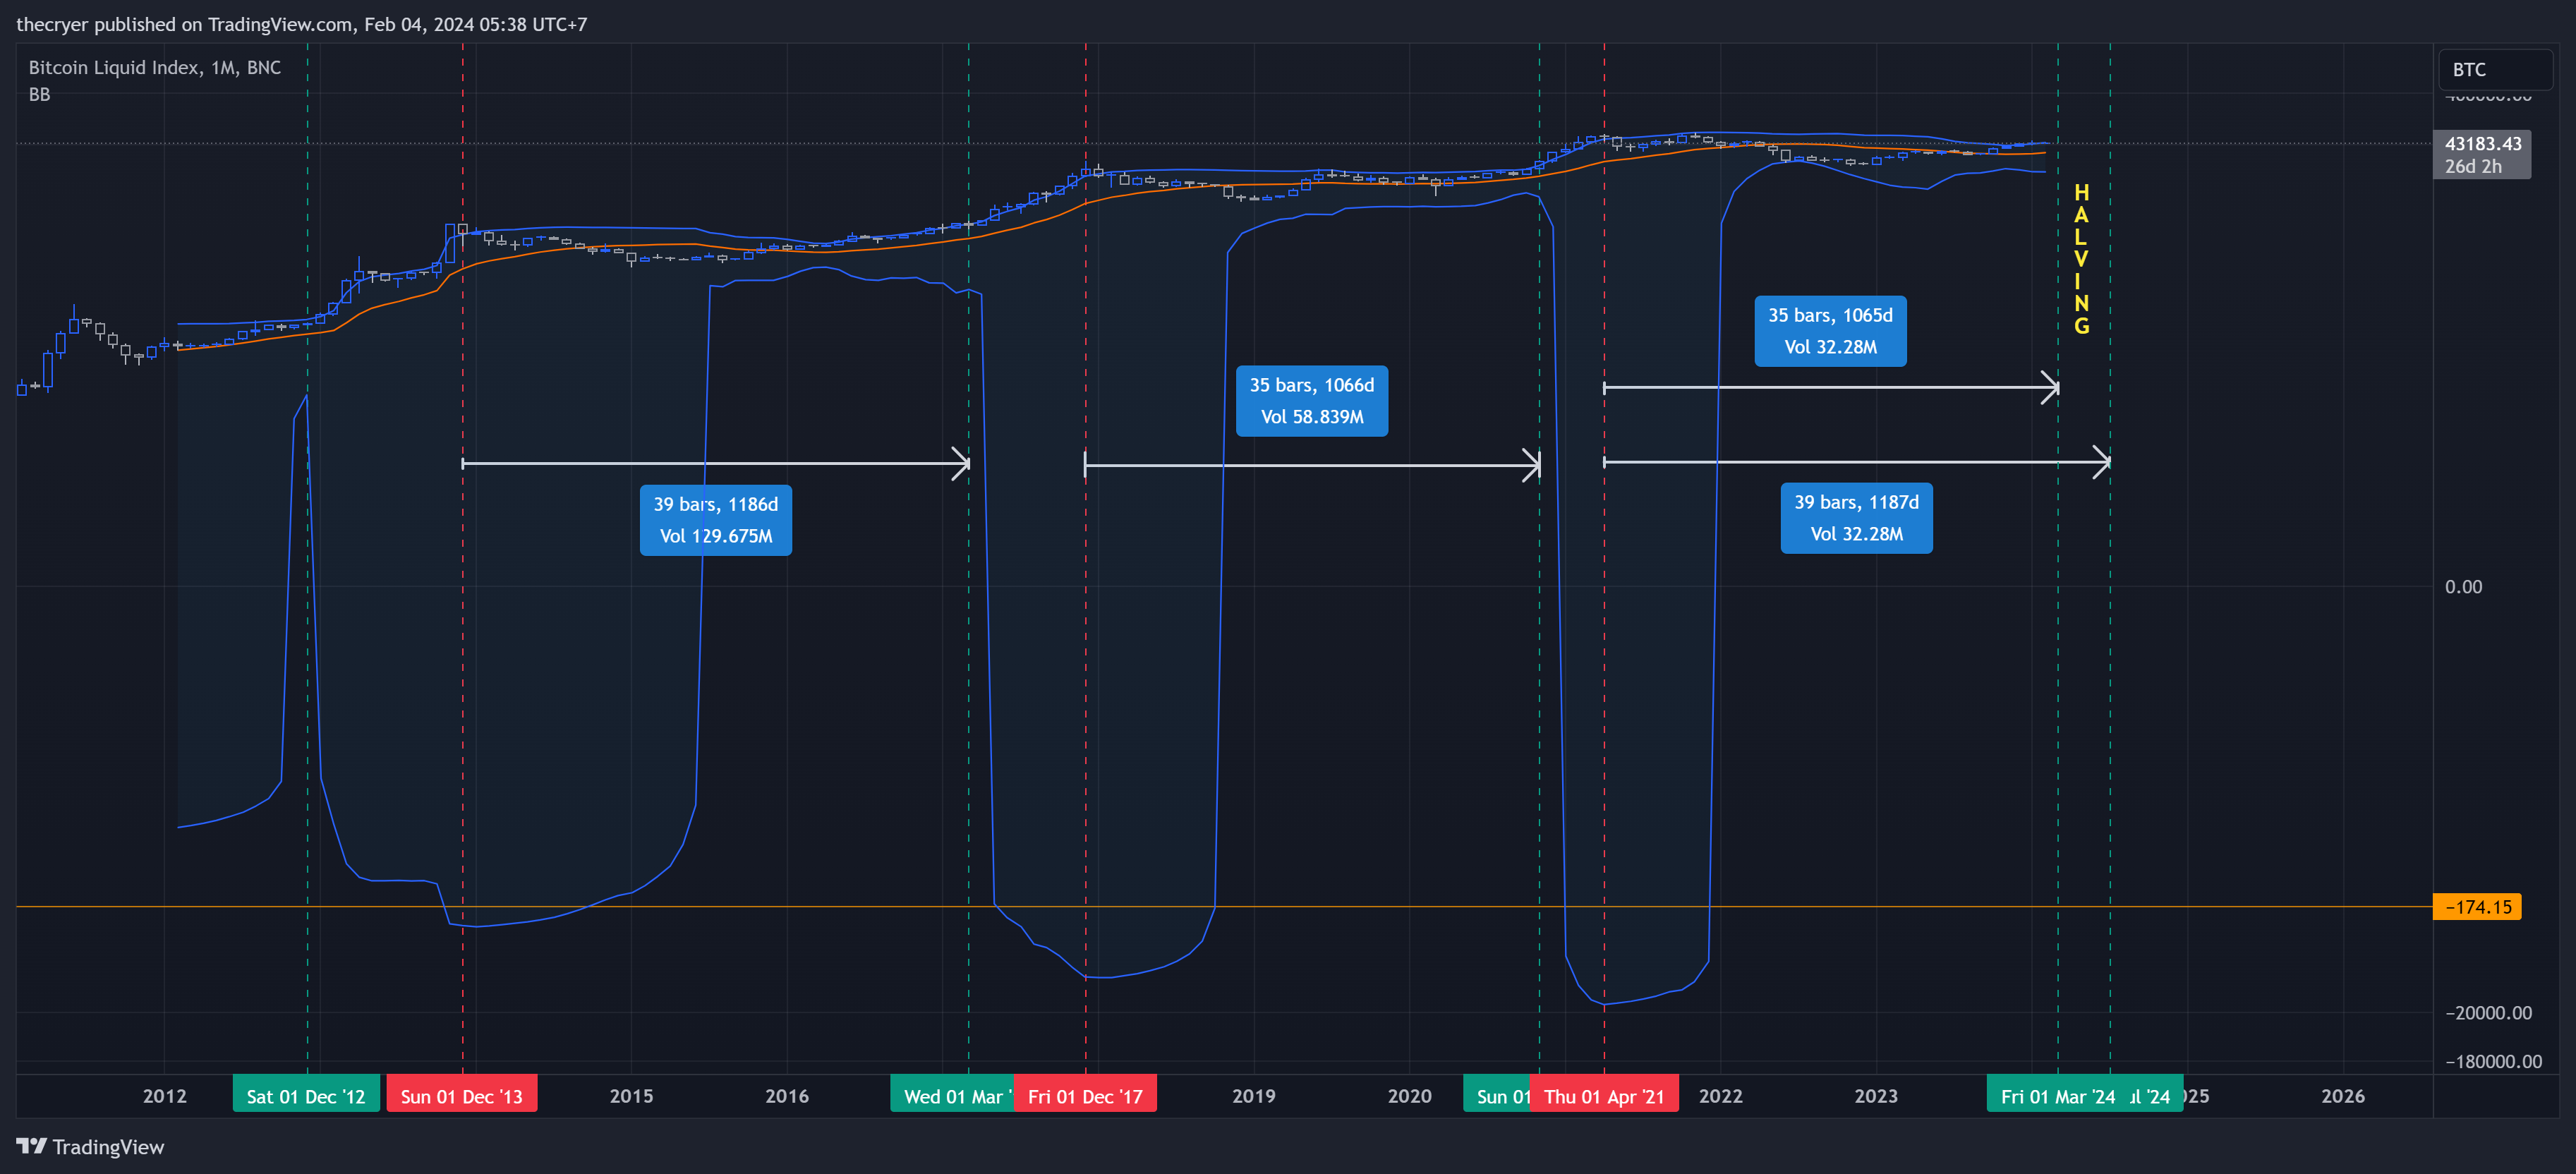2576x1174 pixels.
Task: Click the 2016 year label on time axis
Action: [787, 1096]
